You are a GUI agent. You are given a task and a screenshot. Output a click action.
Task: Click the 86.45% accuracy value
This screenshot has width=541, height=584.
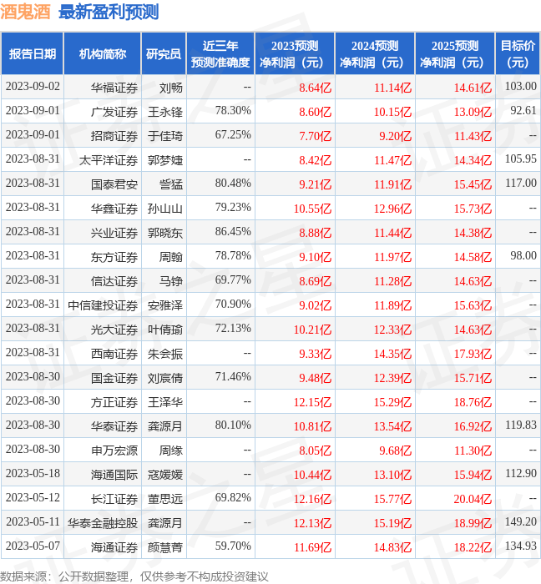coord(233,231)
